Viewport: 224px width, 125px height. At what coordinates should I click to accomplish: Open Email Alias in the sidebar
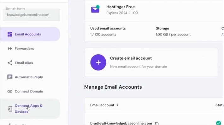30,63
